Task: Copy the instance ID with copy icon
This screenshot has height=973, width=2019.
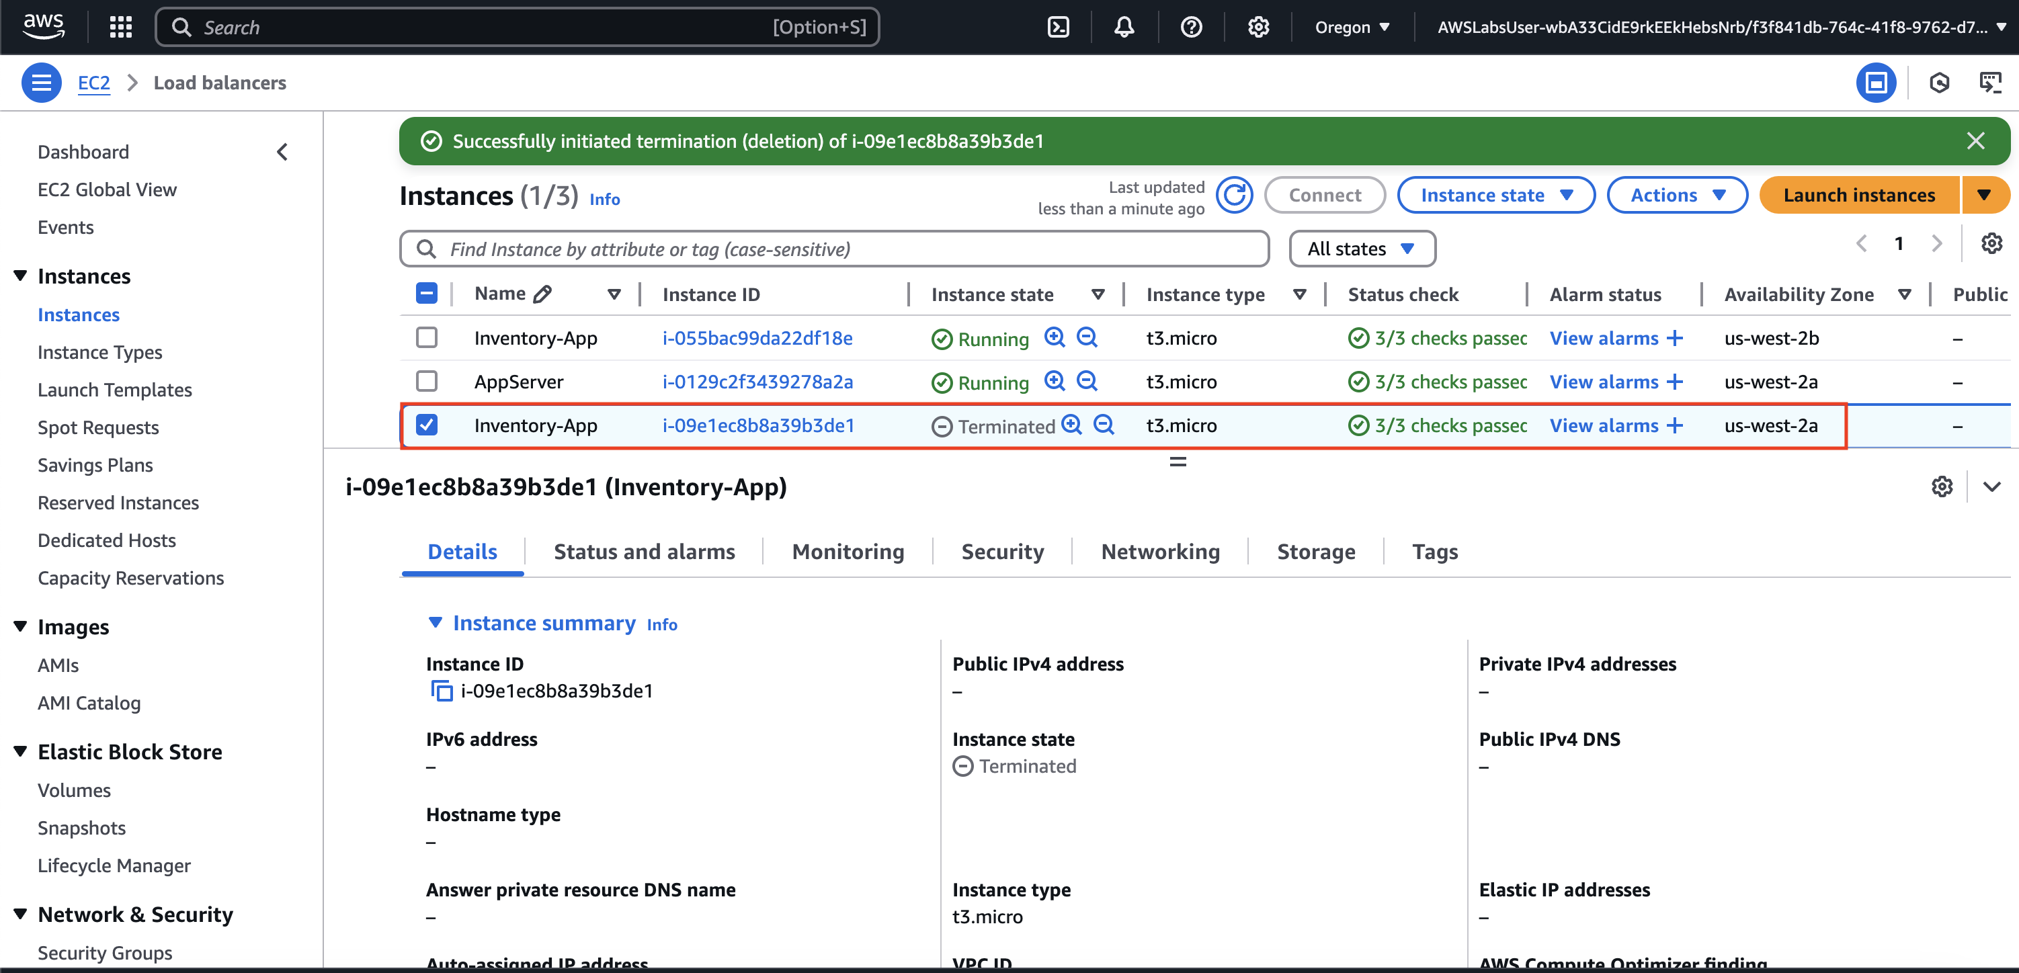Action: (x=442, y=691)
